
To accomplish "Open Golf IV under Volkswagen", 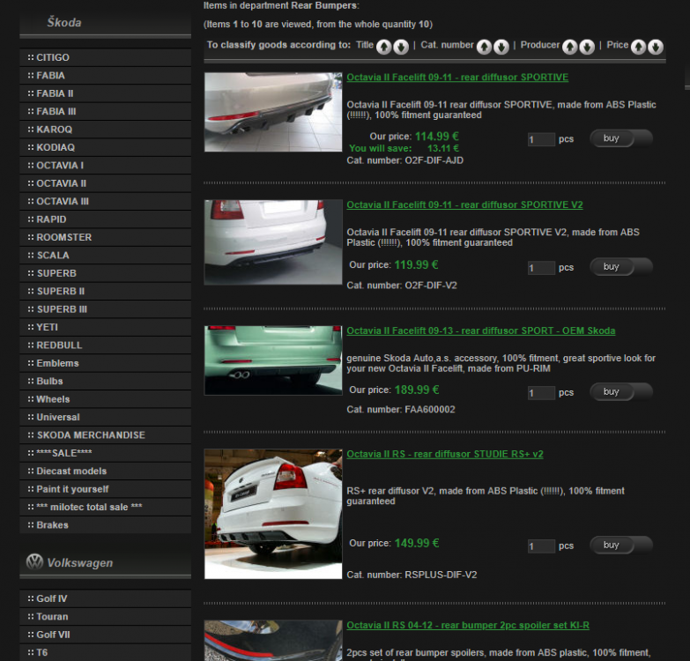I will [105, 599].
